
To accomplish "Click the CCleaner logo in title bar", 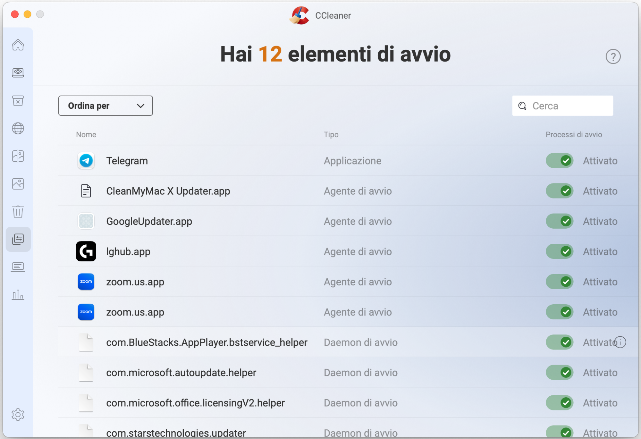I will (x=299, y=15).
